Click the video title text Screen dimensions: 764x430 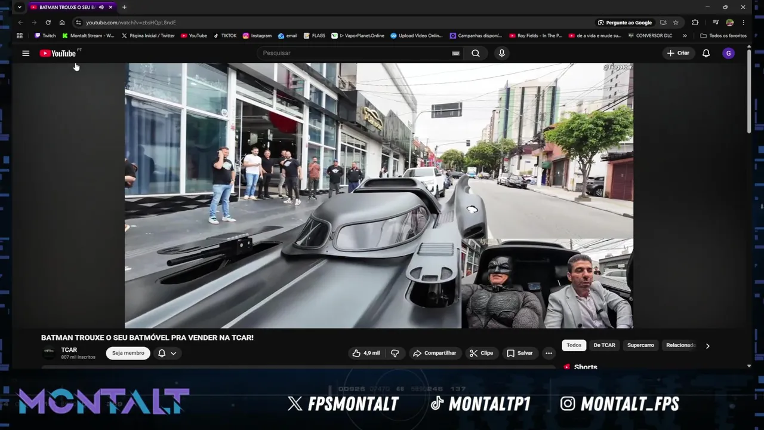pyautogui.click(x=147, y=338)
